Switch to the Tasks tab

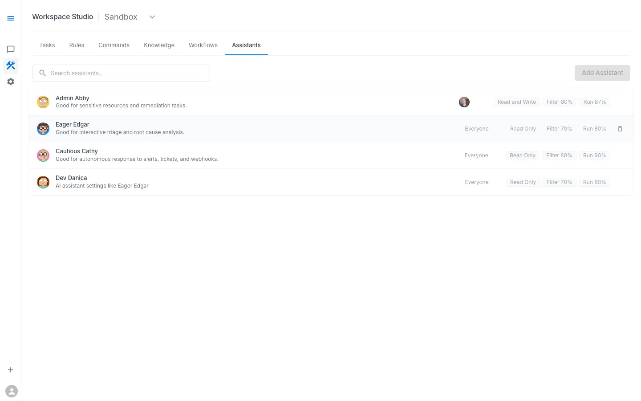point(47,45)
